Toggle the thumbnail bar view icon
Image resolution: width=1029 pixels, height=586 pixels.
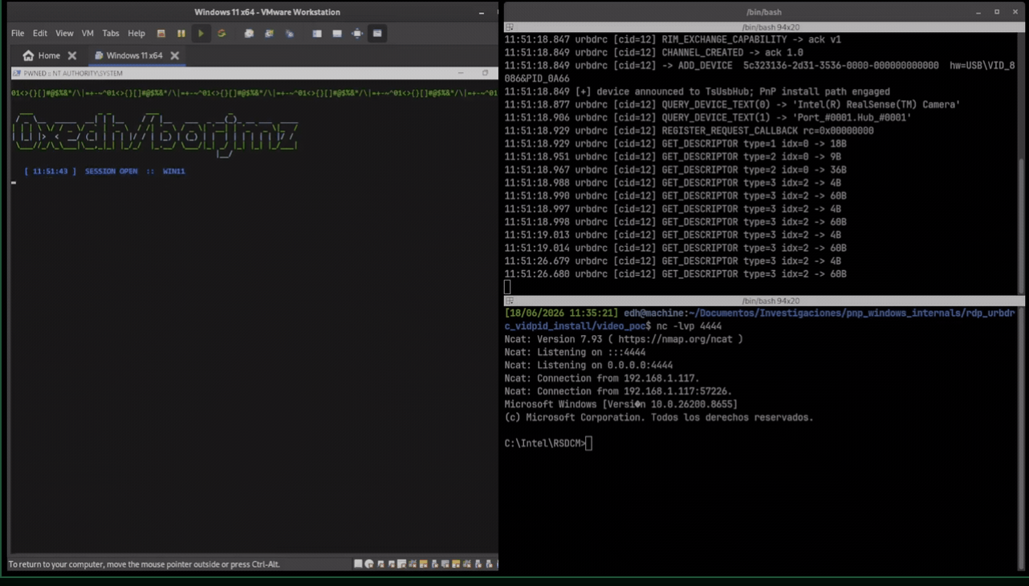point(337,34)
